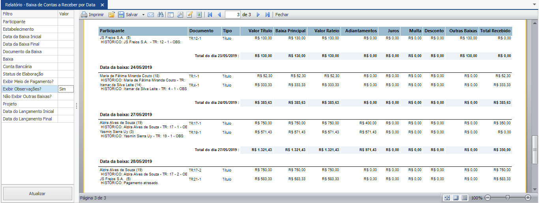Image resolution: width=539 pixels, height=203 pixels.
Task: Jump to the last report page
Action: point(267,15)
